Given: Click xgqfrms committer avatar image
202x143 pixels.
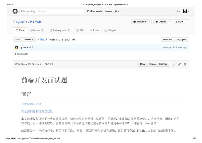Looking at the screenshot, I should tap(17, 47).
